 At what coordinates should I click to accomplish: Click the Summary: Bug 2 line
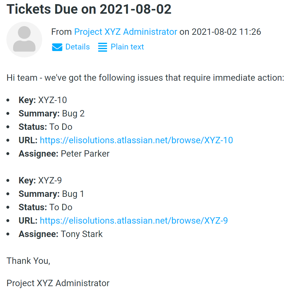point(51,114)
